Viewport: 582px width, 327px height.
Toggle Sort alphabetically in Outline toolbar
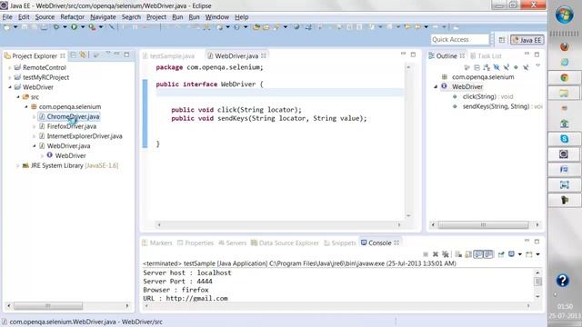coord(487,67)
